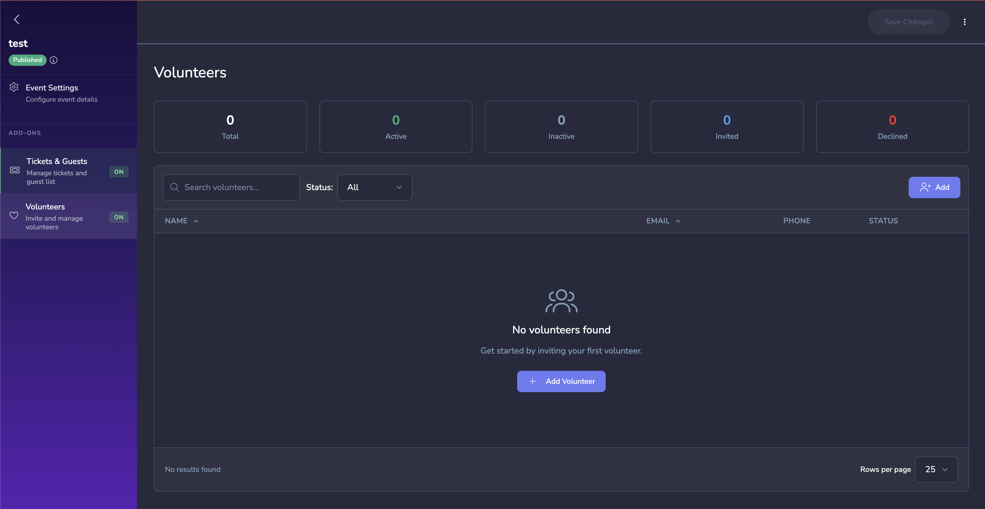Sort table by NAME column arrow
The height and width of the screenshot is (509, 985).
(x=196, y=221)
